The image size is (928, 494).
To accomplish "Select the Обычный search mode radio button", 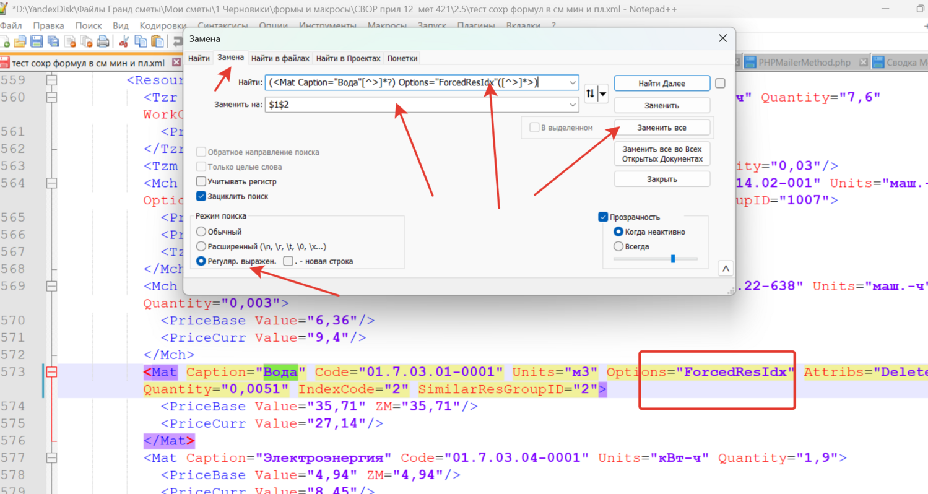I will point(201,232).
